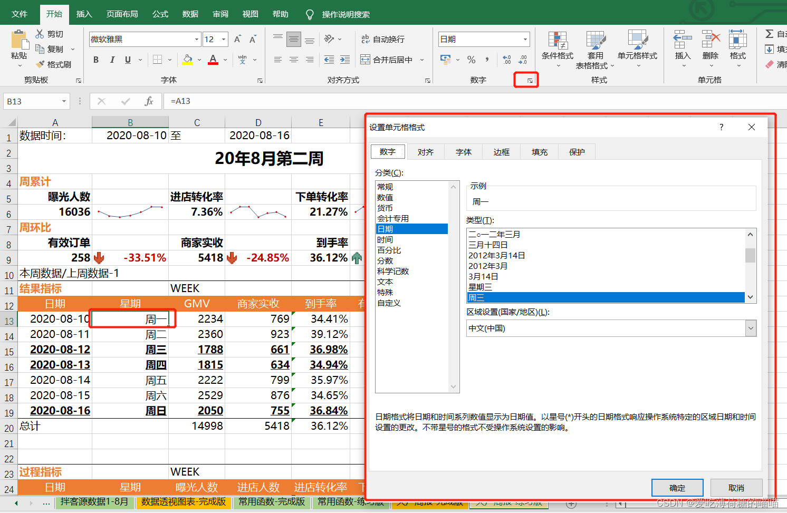The width and height of the screenshot is (787, 513).
Task: Open the Number group dialog launcher
Action: 530,81
